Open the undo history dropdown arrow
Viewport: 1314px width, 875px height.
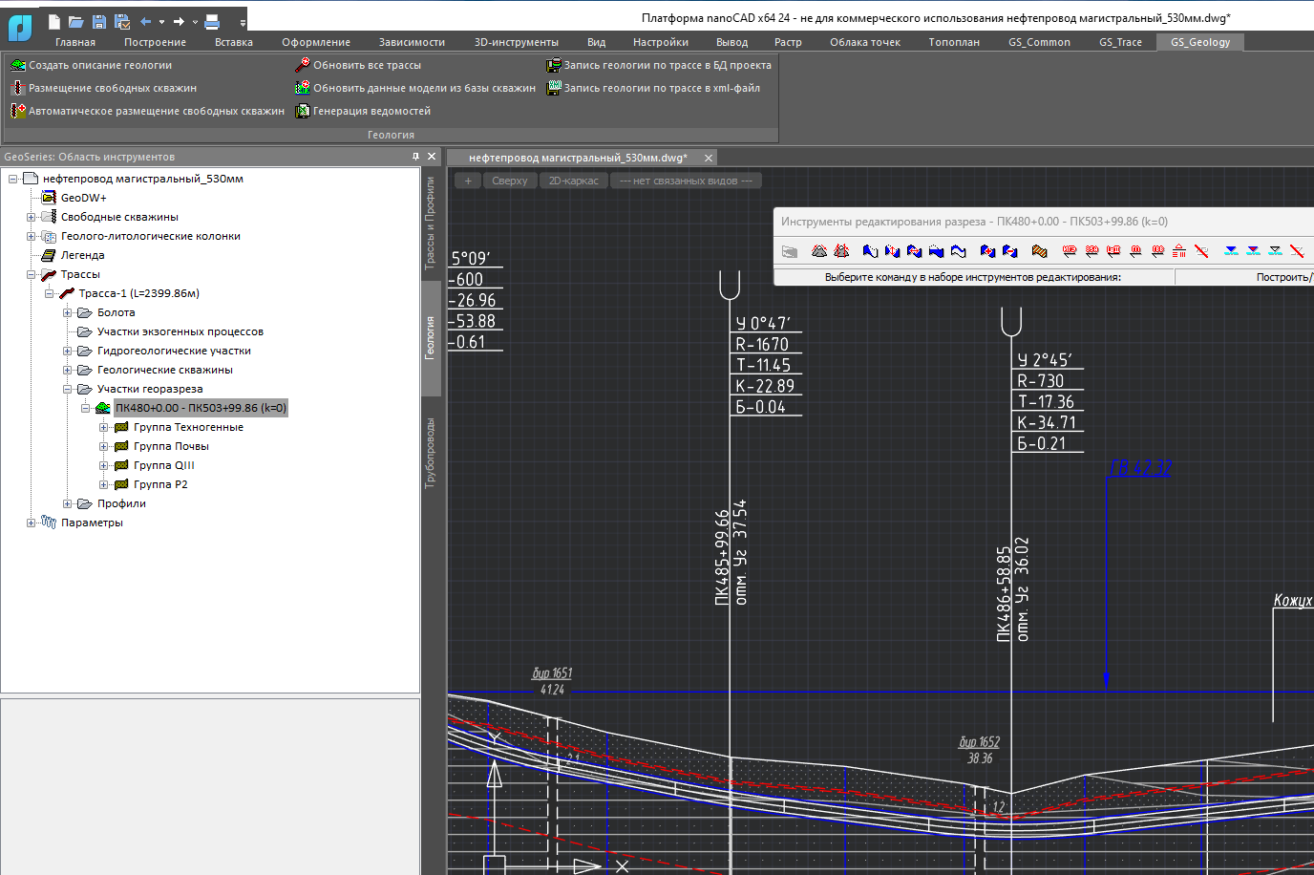coord(161,21)
